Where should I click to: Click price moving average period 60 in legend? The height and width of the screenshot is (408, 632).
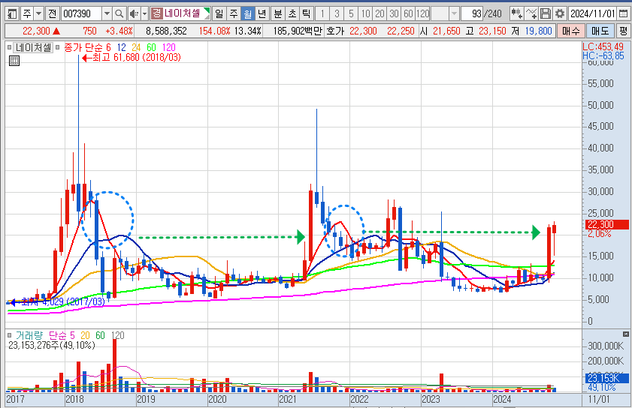(151, 47)
